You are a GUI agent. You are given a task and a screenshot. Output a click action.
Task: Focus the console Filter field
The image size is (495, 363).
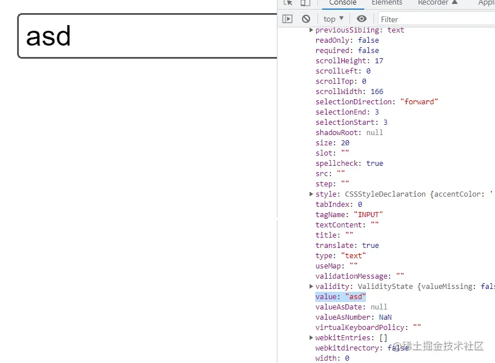(x=437, y=19)
